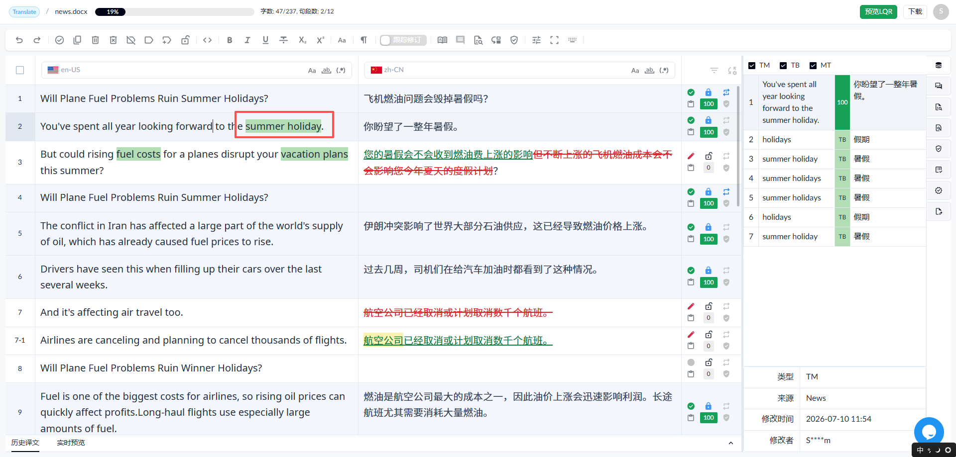
Task: Switch to the 历史译文 tab
Action: pyautogui.click(x=25, y=443)
